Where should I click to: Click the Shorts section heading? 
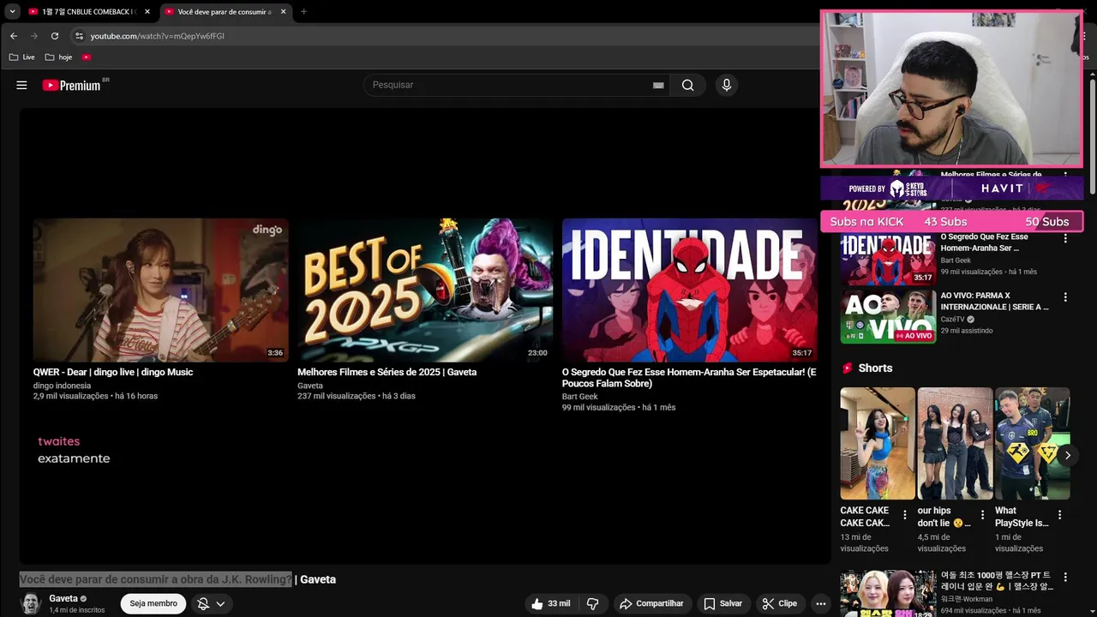pyautogui.click(x=875, y=368)
